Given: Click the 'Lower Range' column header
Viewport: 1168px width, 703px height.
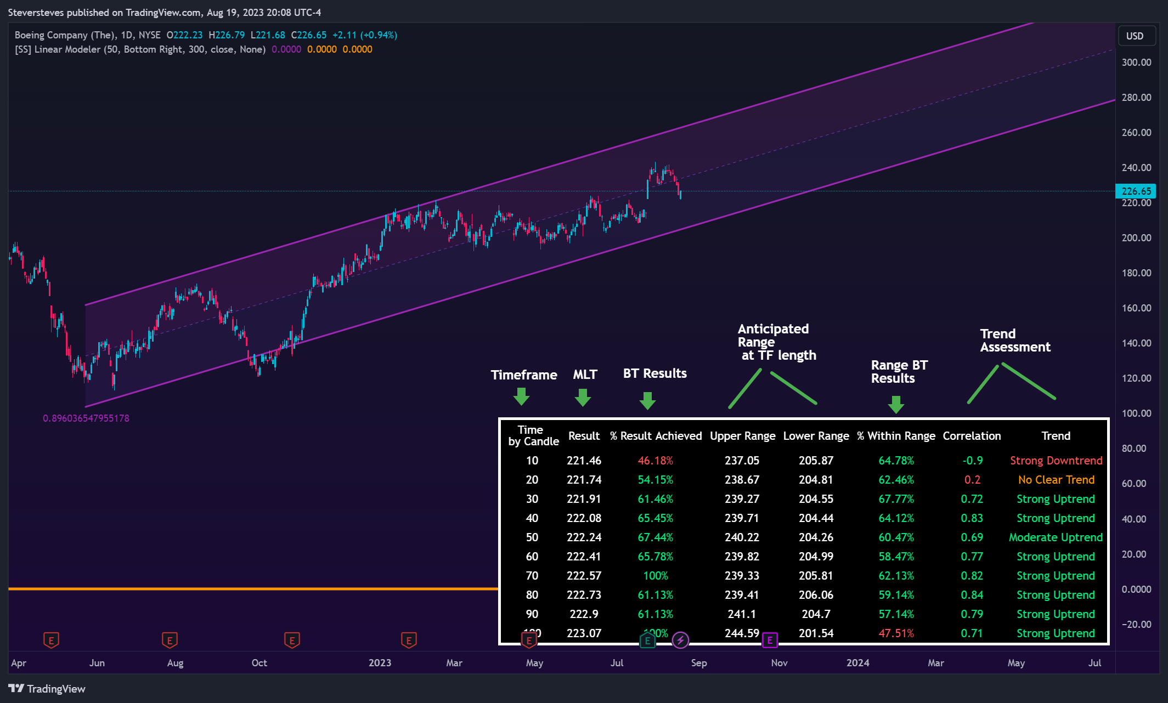Looking at the screenshot, I should (816, 436).
